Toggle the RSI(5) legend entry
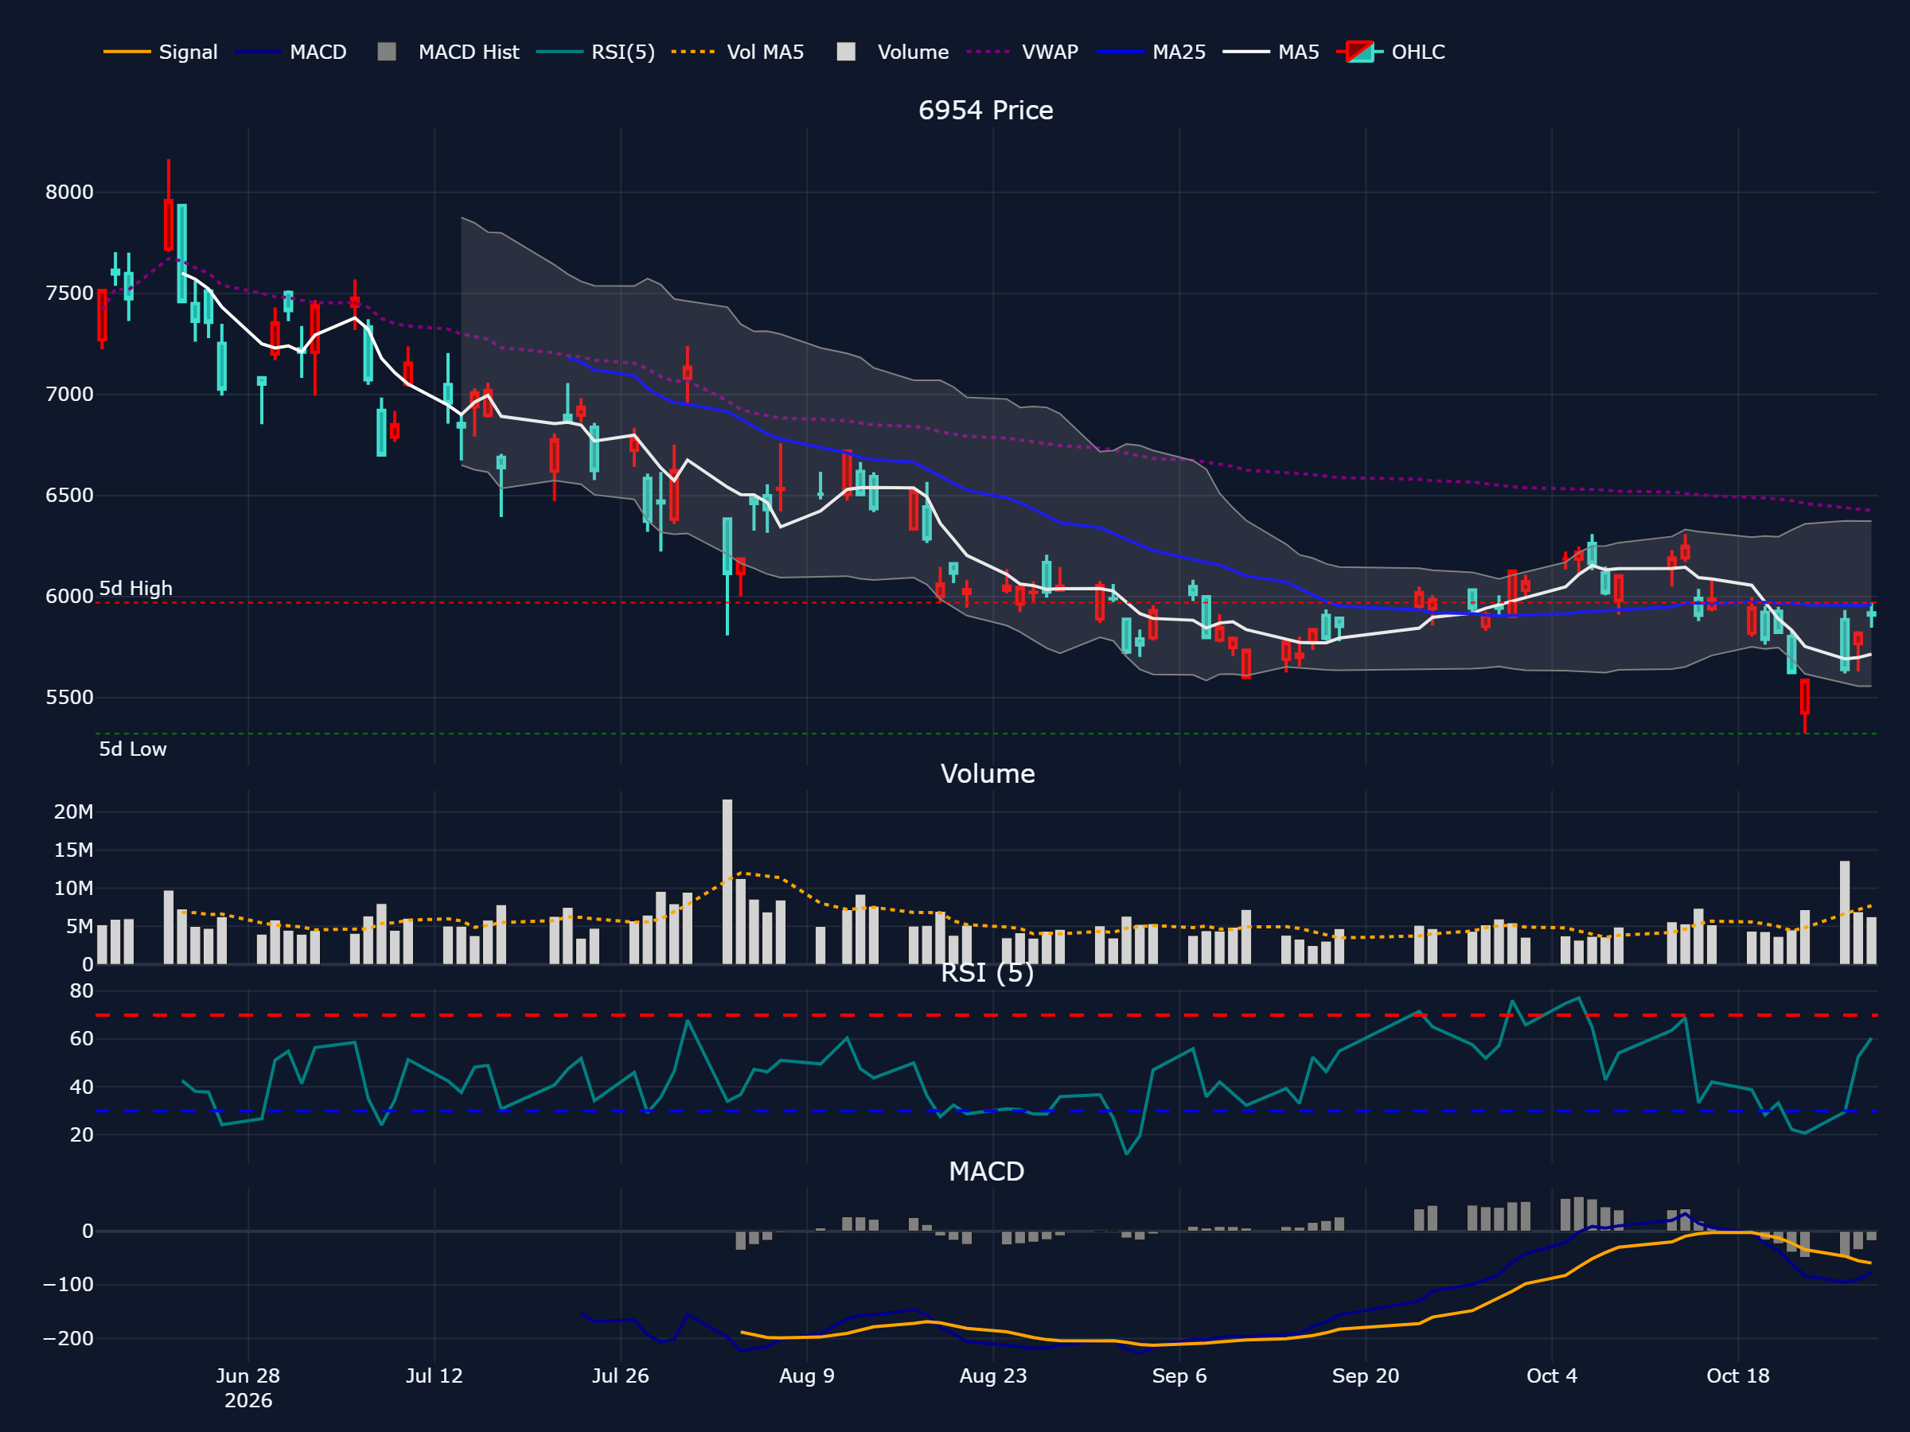Viewport: 1910px width, 1432px height. click(x=596, y=52)
